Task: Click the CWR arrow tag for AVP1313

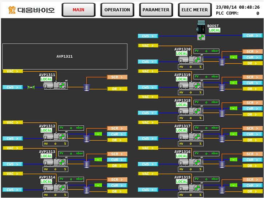Action: tap(117, 160)
